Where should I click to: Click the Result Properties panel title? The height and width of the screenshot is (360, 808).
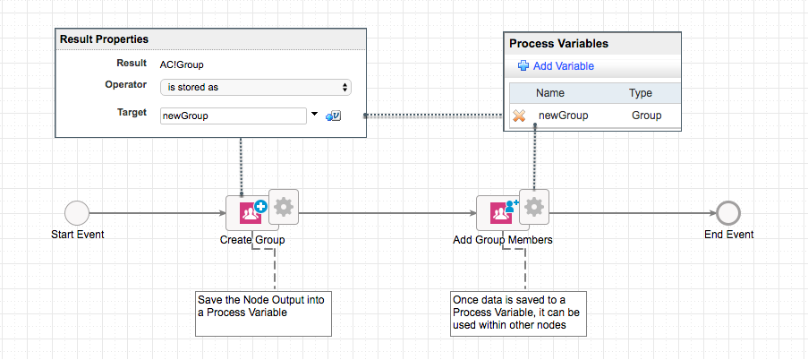point(104,39)
